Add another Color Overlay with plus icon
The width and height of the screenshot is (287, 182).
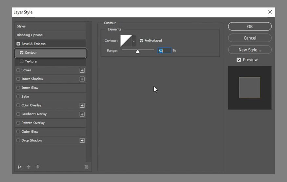pos(82,105)
